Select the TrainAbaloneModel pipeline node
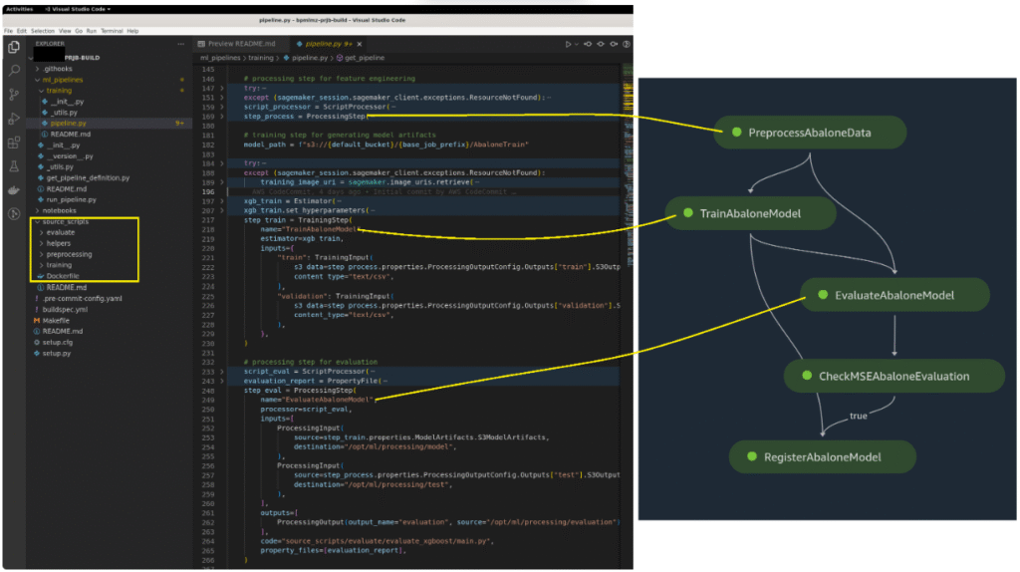The image size is (1020, 572). 750,213
